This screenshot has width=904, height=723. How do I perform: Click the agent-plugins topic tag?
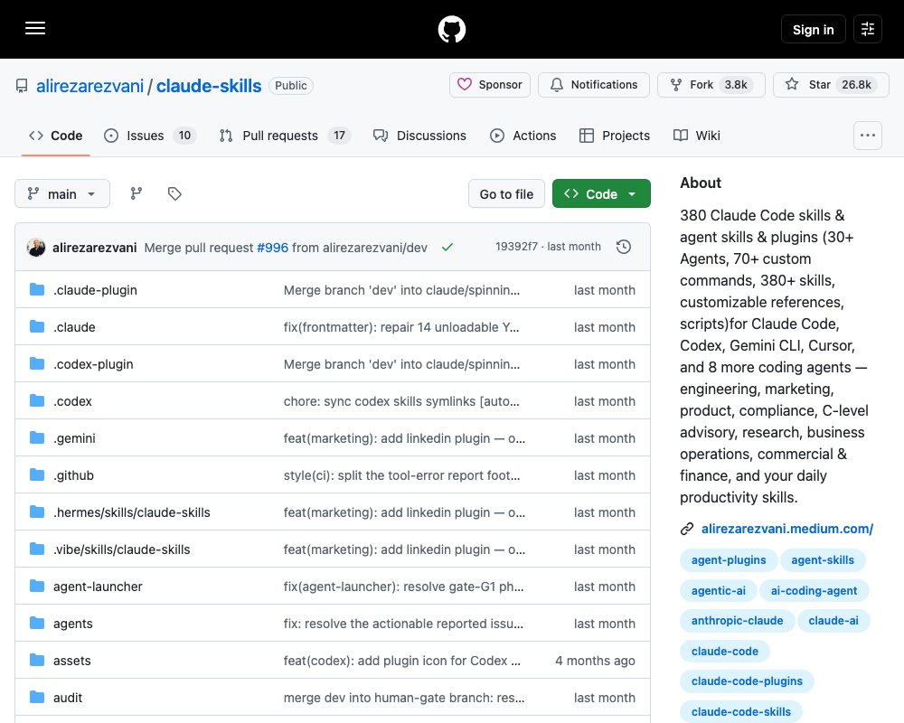pyautogui.click(x=729, y=559)
